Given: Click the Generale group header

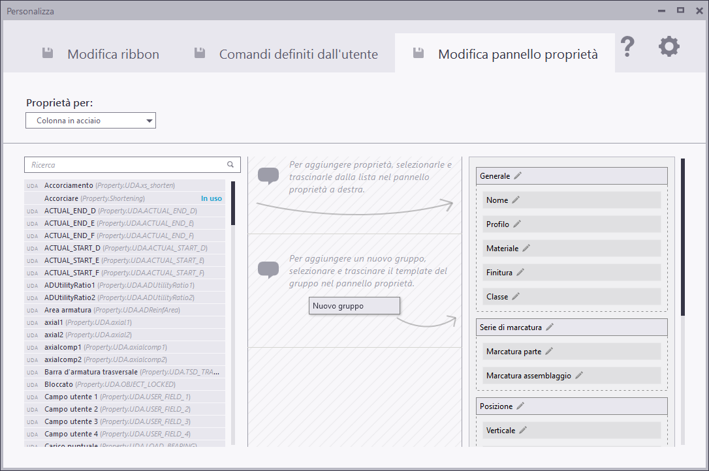Looking at the screenshot, I should click(571, 176).
